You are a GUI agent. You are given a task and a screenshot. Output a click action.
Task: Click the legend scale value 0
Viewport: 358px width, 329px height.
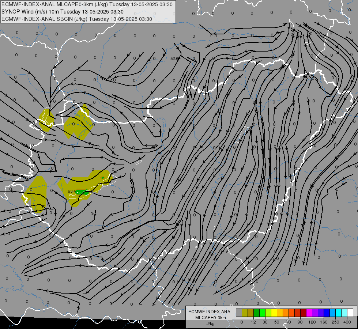tap(242, 322)
